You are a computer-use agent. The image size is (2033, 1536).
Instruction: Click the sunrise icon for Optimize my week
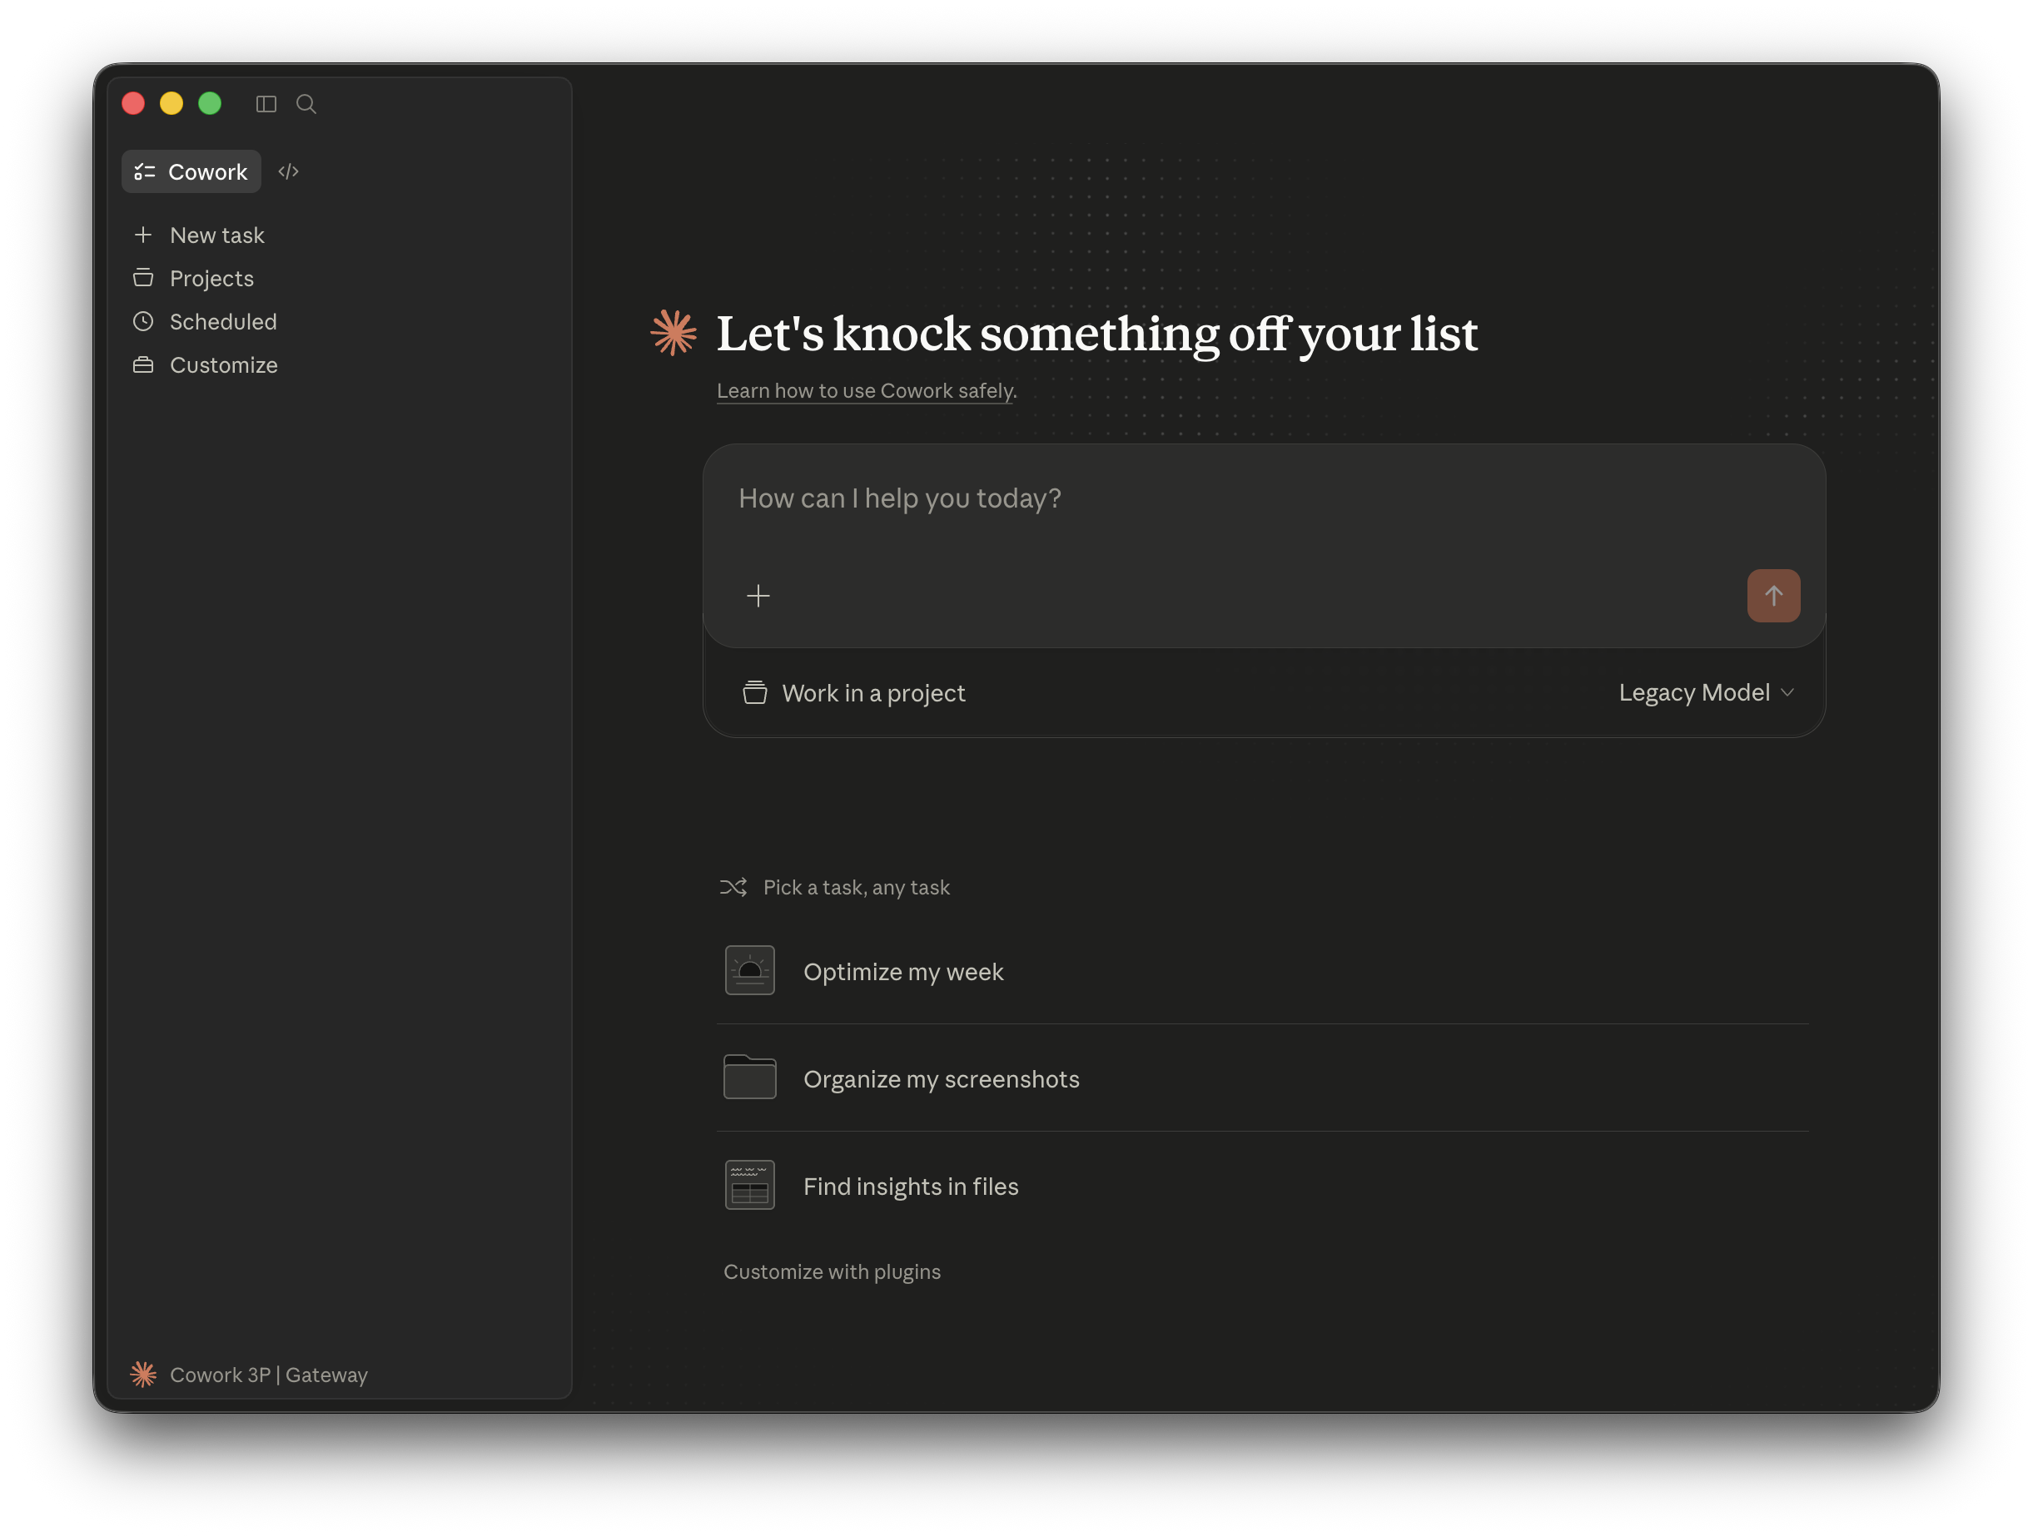tap(750, 971)
